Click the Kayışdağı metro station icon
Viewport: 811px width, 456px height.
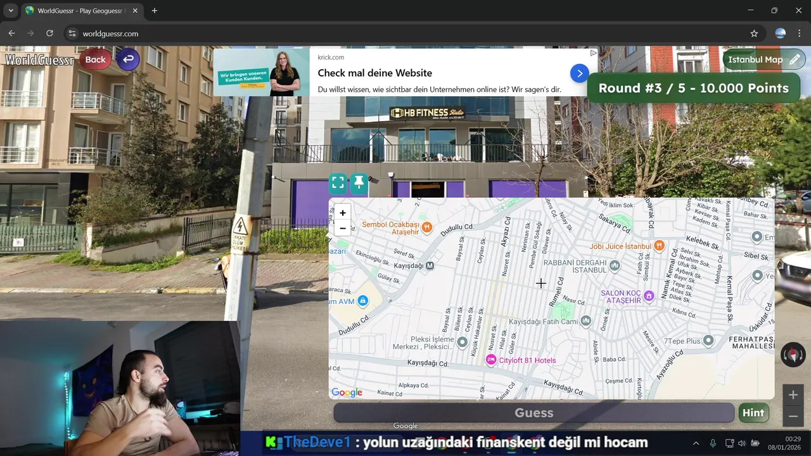[430, 265]
